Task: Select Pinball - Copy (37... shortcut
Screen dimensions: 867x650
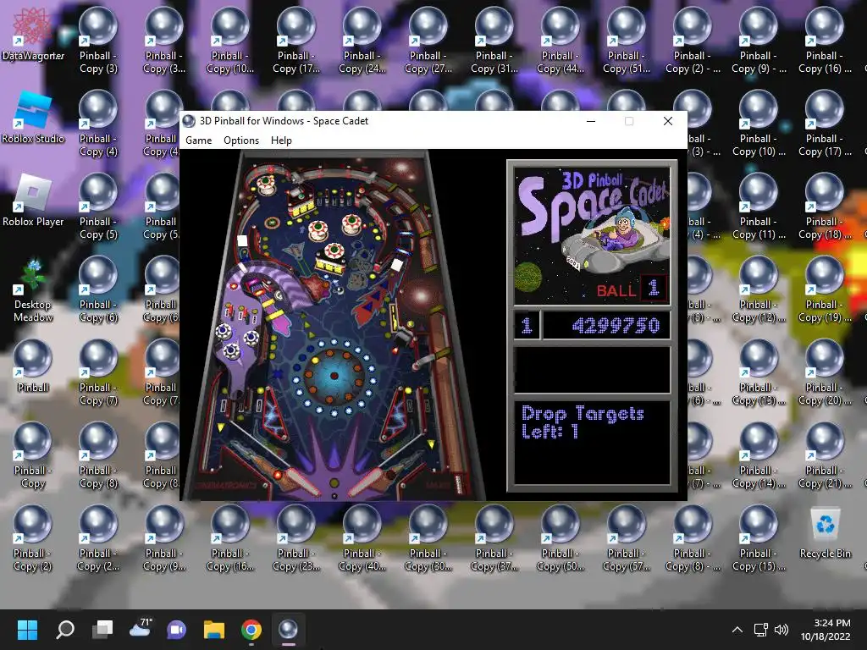Action: pos(494,537)
